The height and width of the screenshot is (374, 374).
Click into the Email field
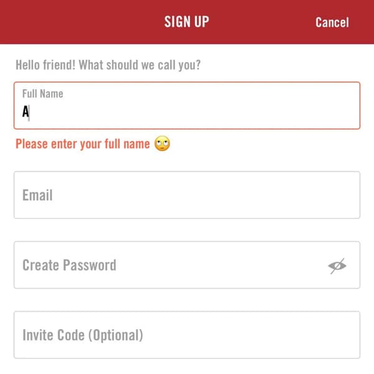coord(187,195)
